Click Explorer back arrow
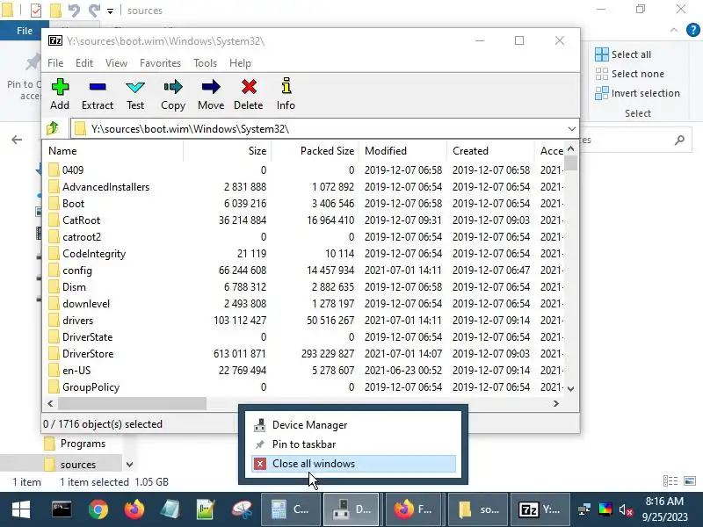703x527 pixels. click(x=17, y=140)
